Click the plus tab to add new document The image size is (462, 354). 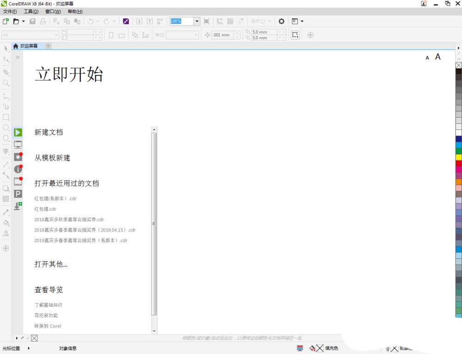point(49,46)
